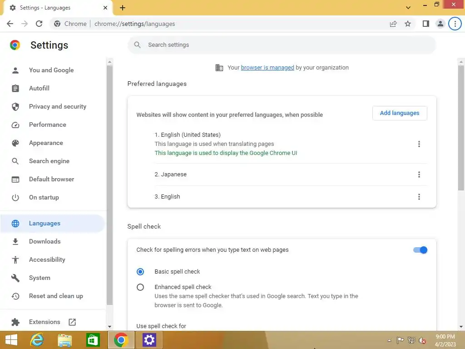The width and height of the screenshot is (465, 349).
Task: Click the Chrome icon in the taskbar
Action: point(121,340)
